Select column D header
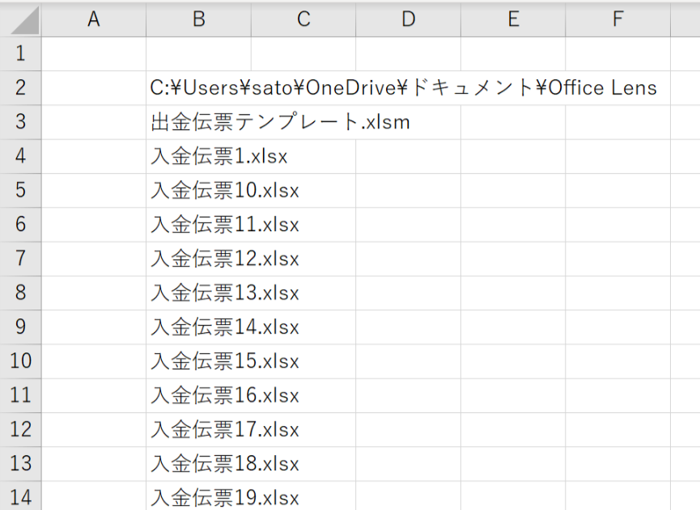700x510 pixels. [x=409, y=19]
